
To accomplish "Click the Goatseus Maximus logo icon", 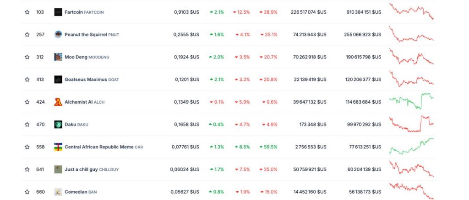I will coord(58,79).
